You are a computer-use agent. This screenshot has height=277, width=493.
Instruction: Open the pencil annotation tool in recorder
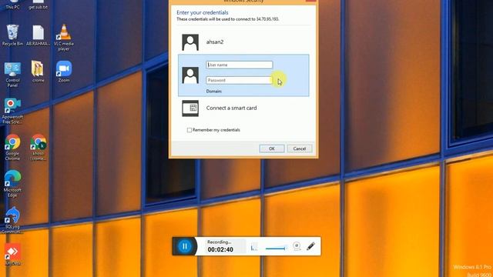(310, 246)
